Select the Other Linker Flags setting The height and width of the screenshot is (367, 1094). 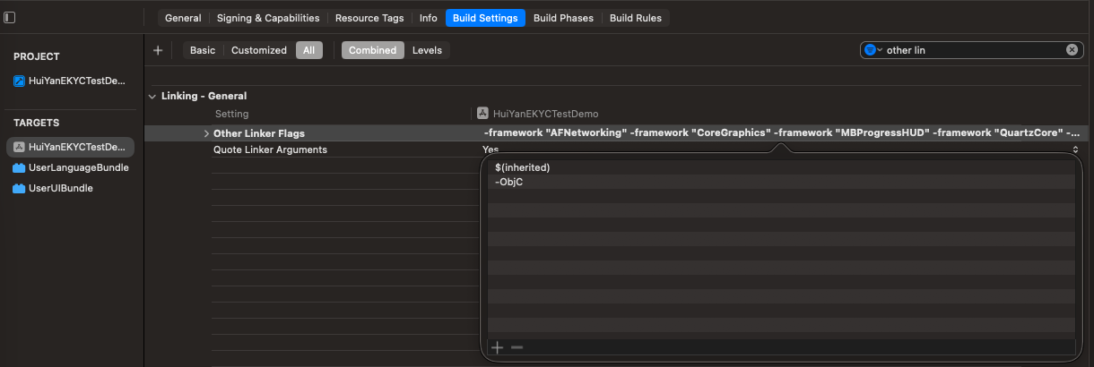[259, 133]
